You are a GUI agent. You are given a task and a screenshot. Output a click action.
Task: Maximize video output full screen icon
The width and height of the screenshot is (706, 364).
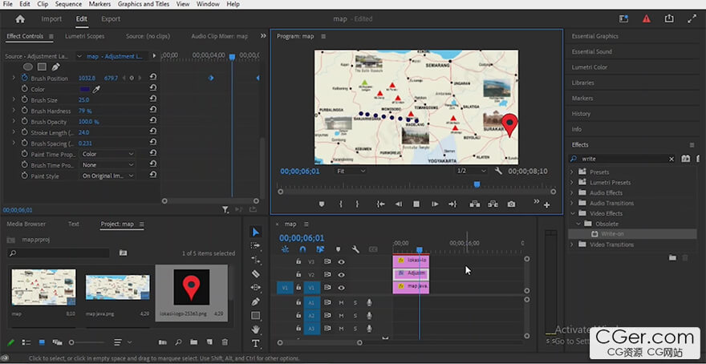692,18
